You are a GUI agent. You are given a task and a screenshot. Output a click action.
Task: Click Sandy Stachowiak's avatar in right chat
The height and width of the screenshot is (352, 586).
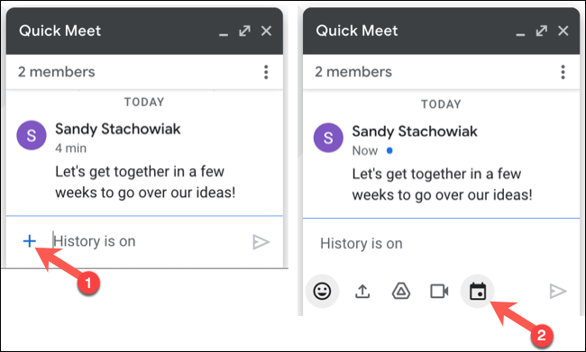click(328, 138)
